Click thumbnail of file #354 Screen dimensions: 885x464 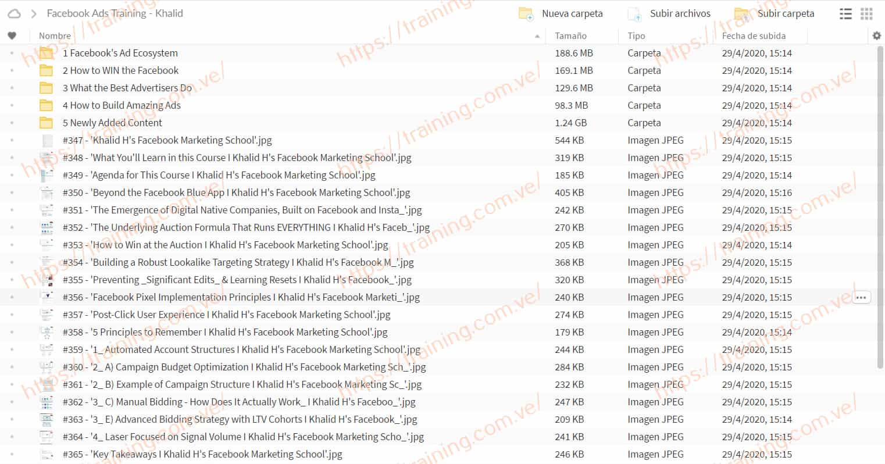(x=47, y=262)
